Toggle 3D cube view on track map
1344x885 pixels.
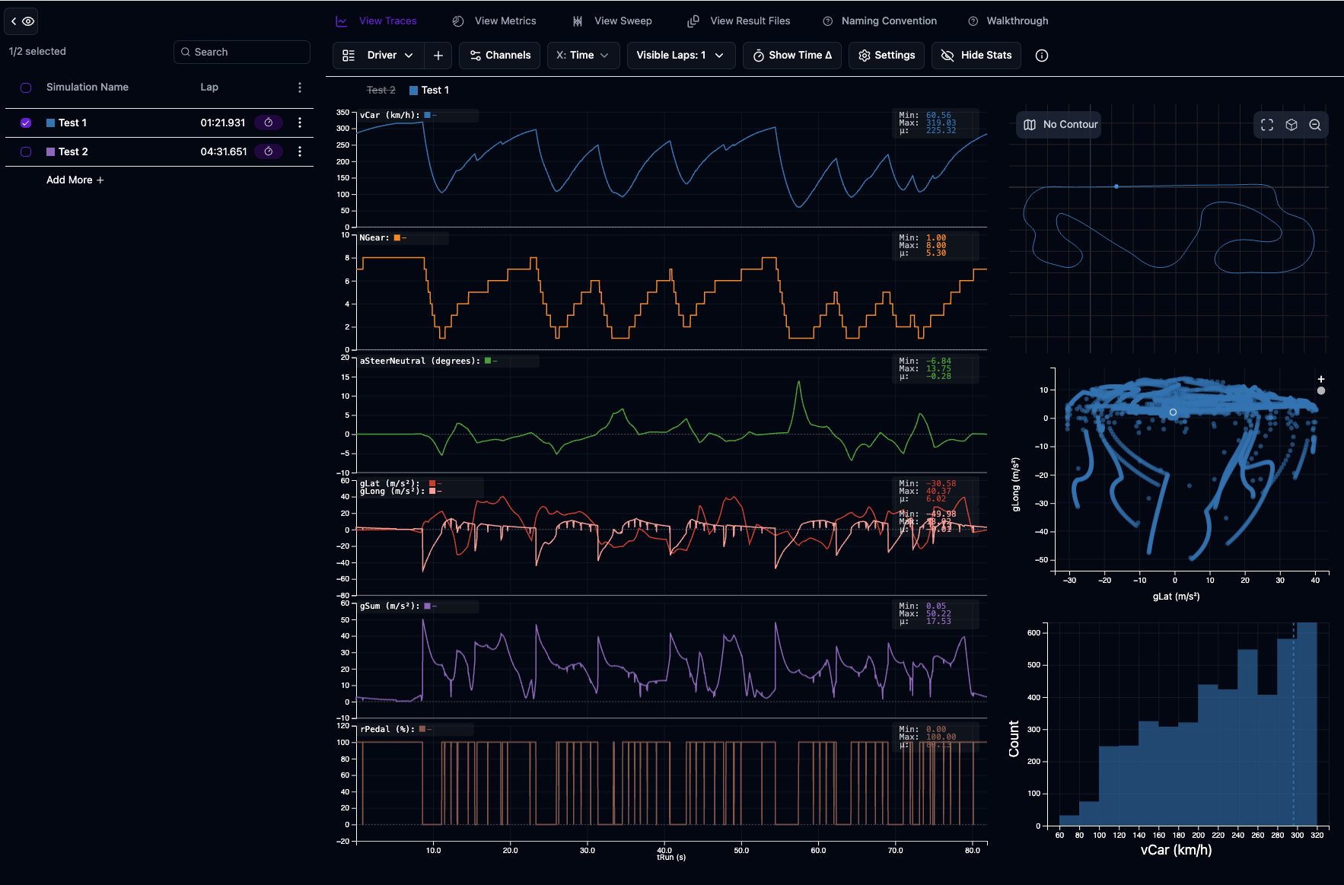(1291, 125)
